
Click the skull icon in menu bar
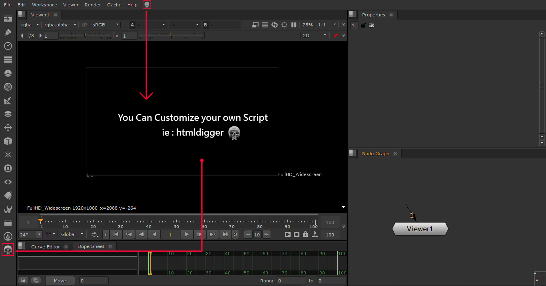(x=147, y=5)
